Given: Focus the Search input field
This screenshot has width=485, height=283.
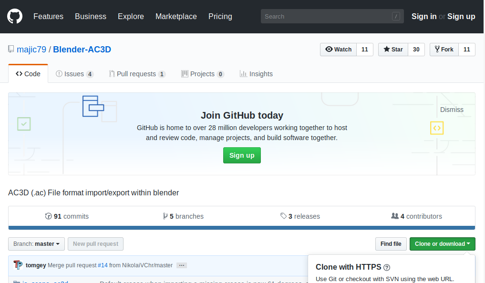Looking at the screenshot, I should [x=332, y=16].
